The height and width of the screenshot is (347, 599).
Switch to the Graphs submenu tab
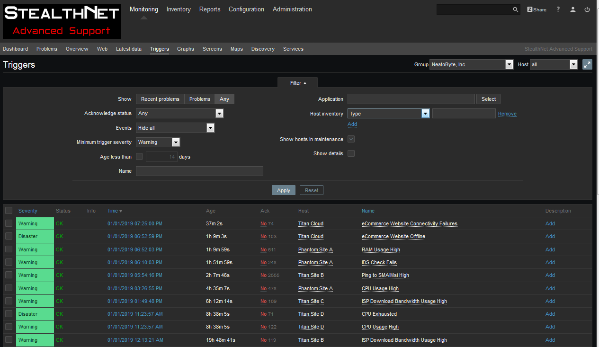[x=186, y=49]
